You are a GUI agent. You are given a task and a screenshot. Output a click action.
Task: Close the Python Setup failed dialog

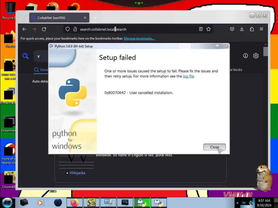(214, 147)
